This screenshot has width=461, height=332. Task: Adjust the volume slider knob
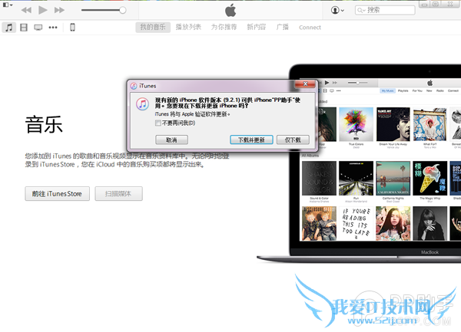pyautogui.click(x=123, y=10)
